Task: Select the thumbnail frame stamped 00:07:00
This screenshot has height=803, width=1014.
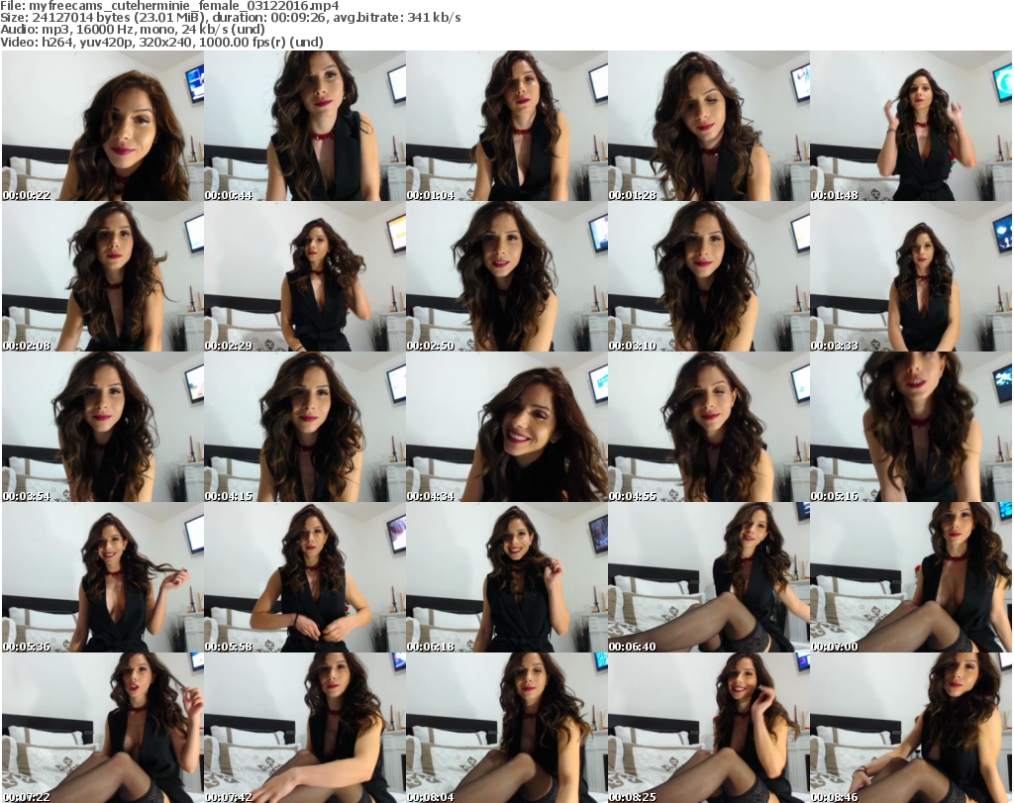Action: click(911, 577)
